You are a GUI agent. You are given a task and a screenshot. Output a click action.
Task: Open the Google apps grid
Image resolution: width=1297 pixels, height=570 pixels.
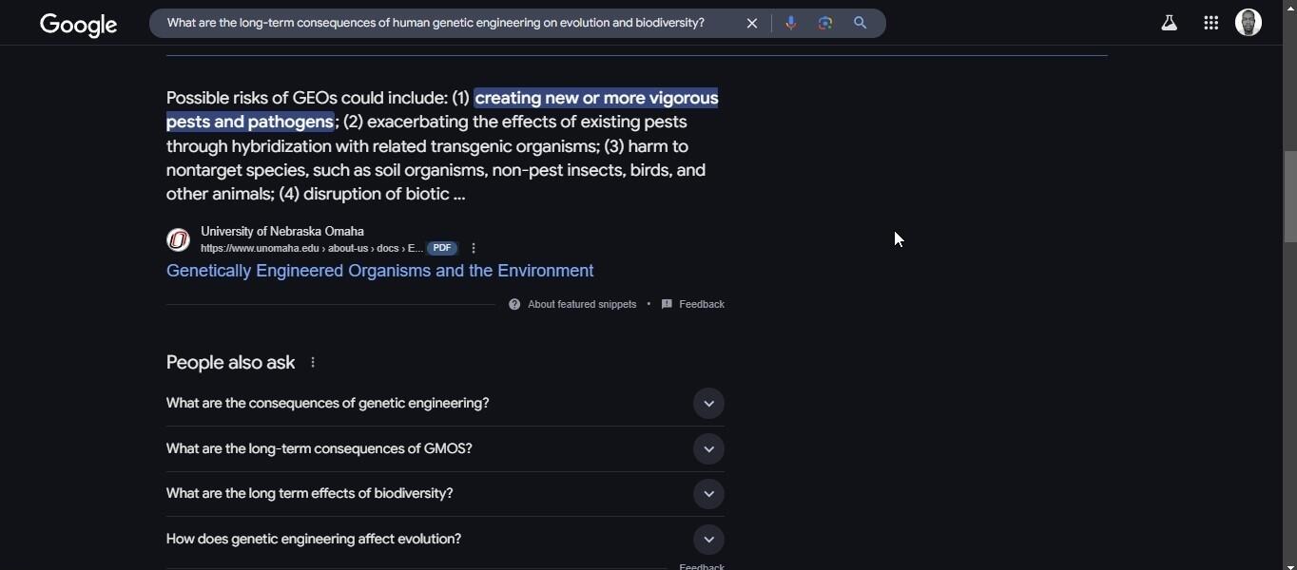(x=1210, y=23)
